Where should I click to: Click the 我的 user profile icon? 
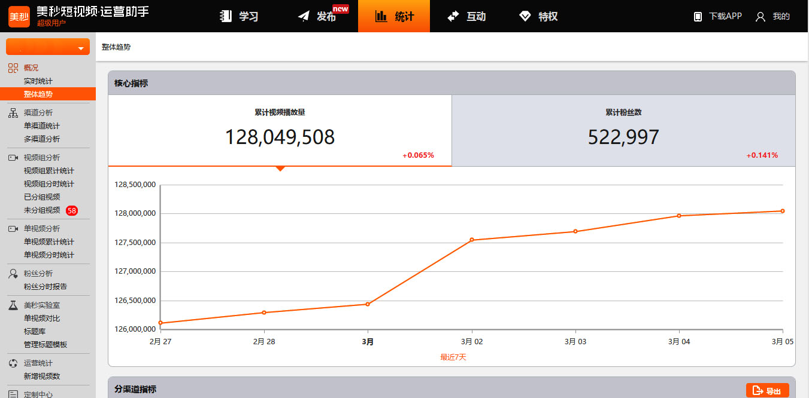pos(760,17)
